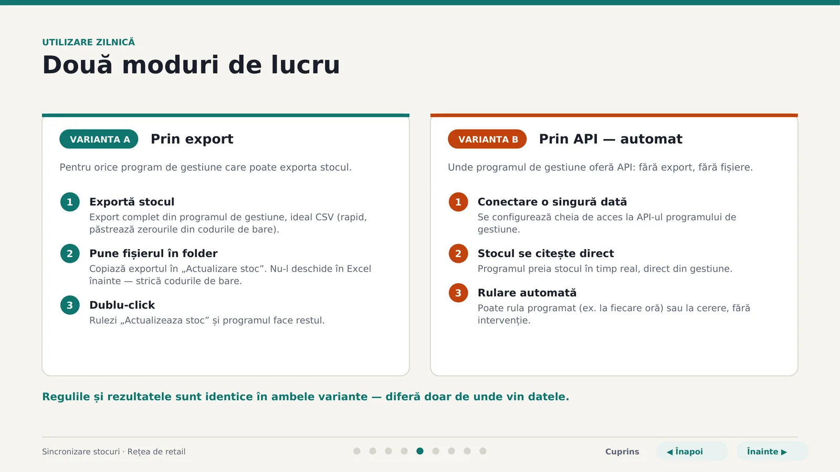
Task: Select the seventh pagination dot
Action: 451,451
